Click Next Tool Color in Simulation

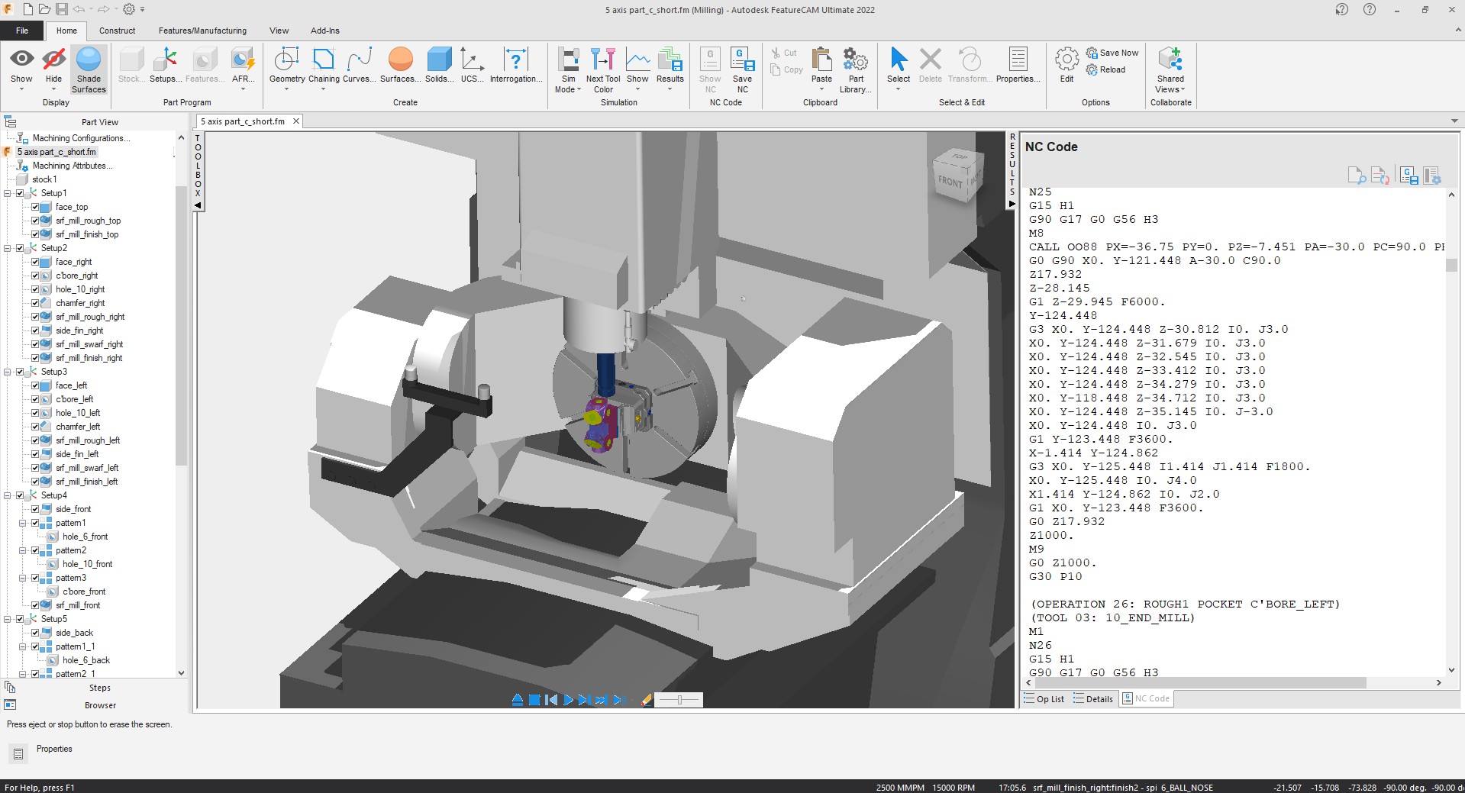click(603, 70)
